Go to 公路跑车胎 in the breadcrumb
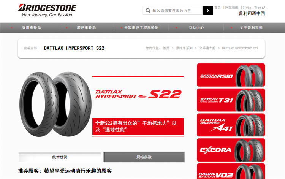 click(207, 48)
